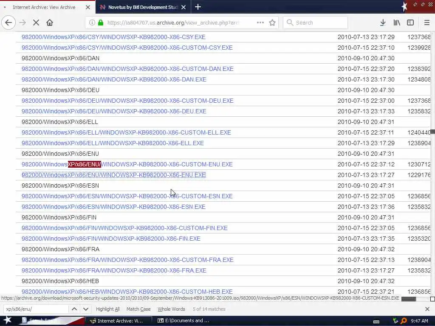
Task: Download WINDOWSXP-KB982000-X86-CUSTOM-FIN.EXE
Action: (x=124, y=228)
